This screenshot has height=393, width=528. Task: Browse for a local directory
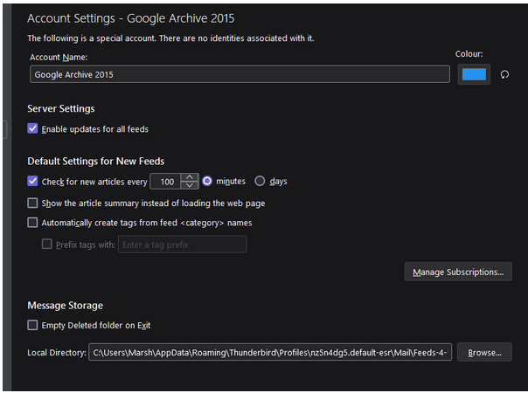click(484, 352)
